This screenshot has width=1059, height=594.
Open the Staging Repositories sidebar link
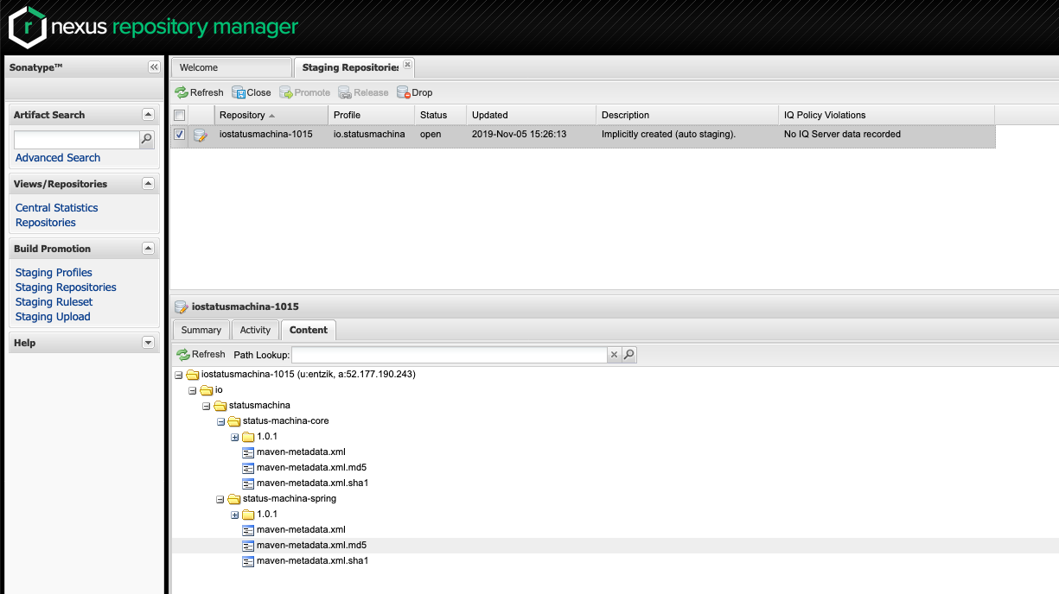click(x=66, y=288)
